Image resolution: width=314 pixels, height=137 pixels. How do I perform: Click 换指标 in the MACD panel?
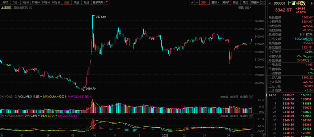[x=244, y=116]
